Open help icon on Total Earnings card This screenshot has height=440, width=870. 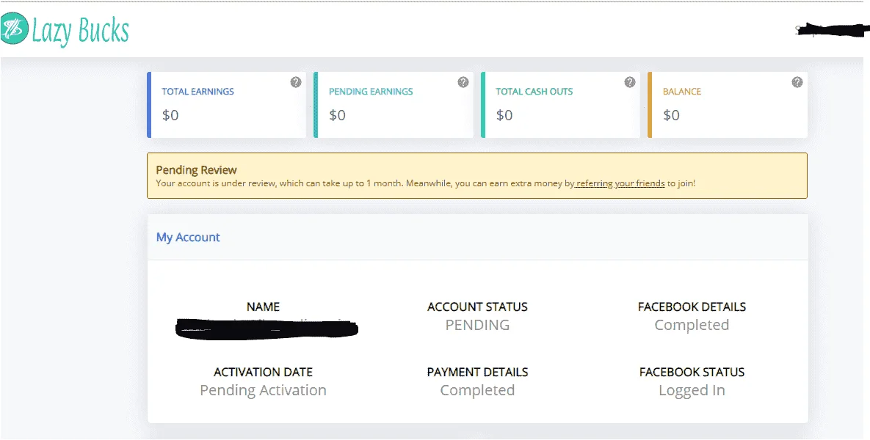pos(296,82)
